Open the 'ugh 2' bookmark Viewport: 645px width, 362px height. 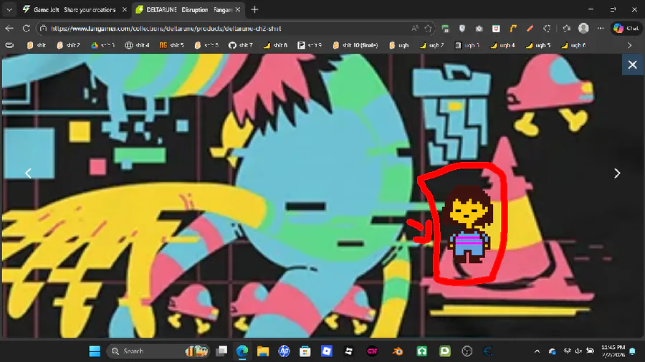pyautogui.click(x=432, y=45)
